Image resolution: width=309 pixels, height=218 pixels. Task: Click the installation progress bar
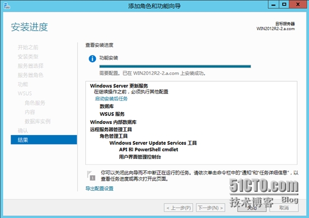tap(175, 66)
